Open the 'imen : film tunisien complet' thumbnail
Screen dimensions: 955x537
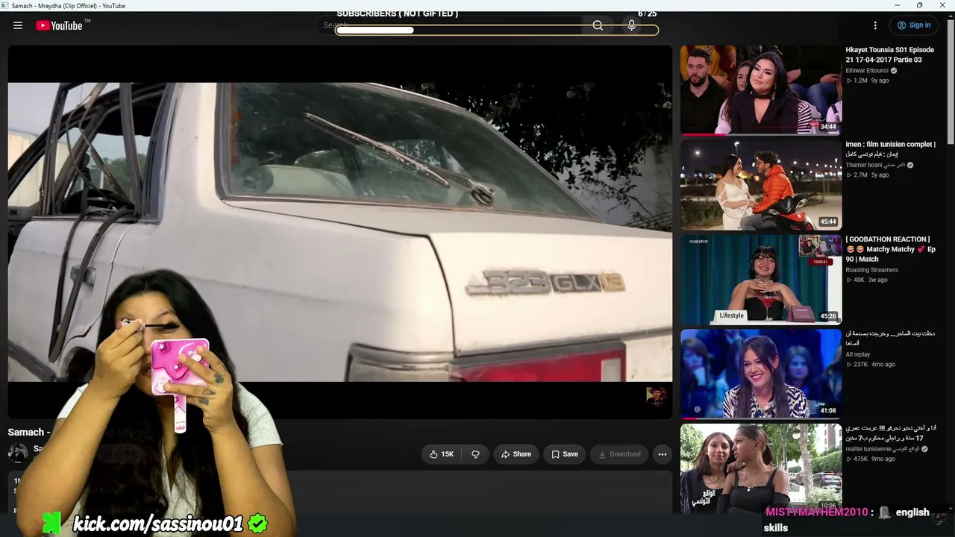(761, 184)
